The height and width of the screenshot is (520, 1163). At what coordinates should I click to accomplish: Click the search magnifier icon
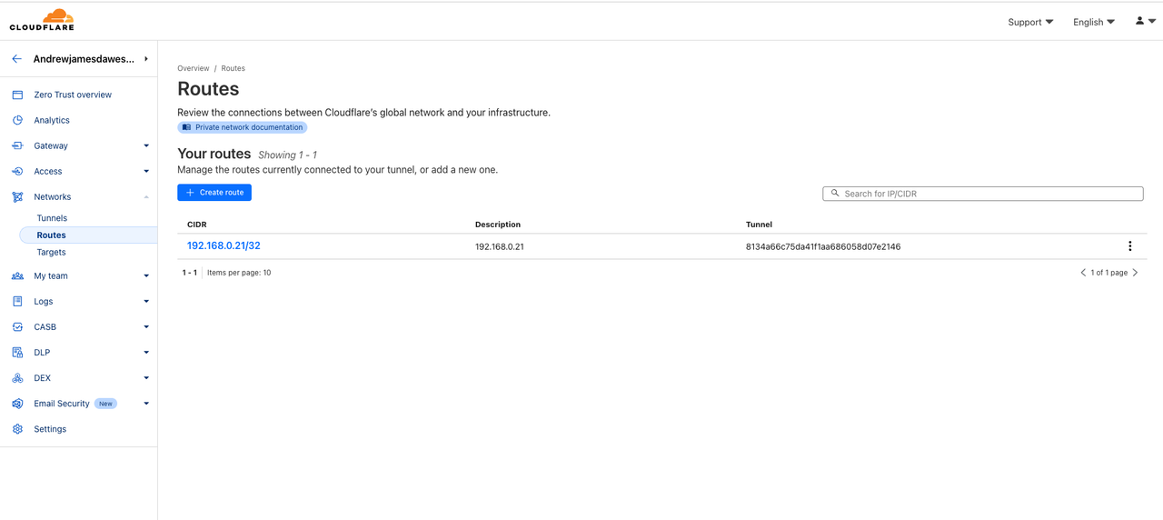click(x=835, y=194)
